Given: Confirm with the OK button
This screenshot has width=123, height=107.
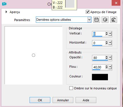Looking at the screenshot, I should pos(40,100).
